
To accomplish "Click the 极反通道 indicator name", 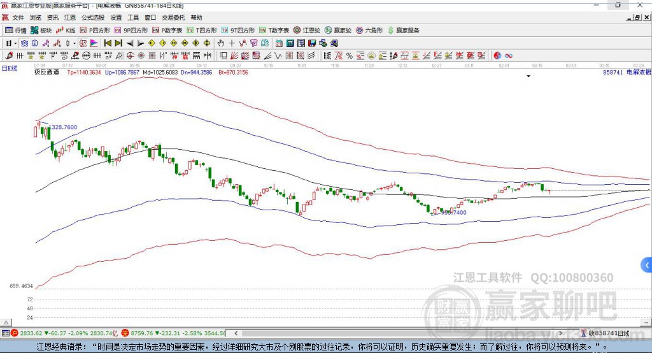I will tap(46, 72).
